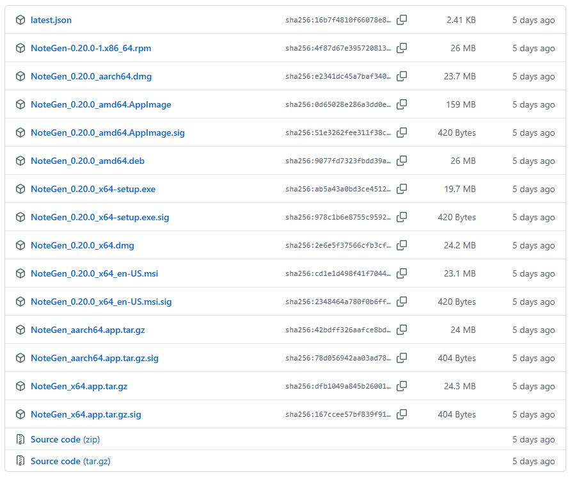570x477 pixels.
Task: Download the NoteGen x64-setup.exe installer
Action: (x=93, y=189)
